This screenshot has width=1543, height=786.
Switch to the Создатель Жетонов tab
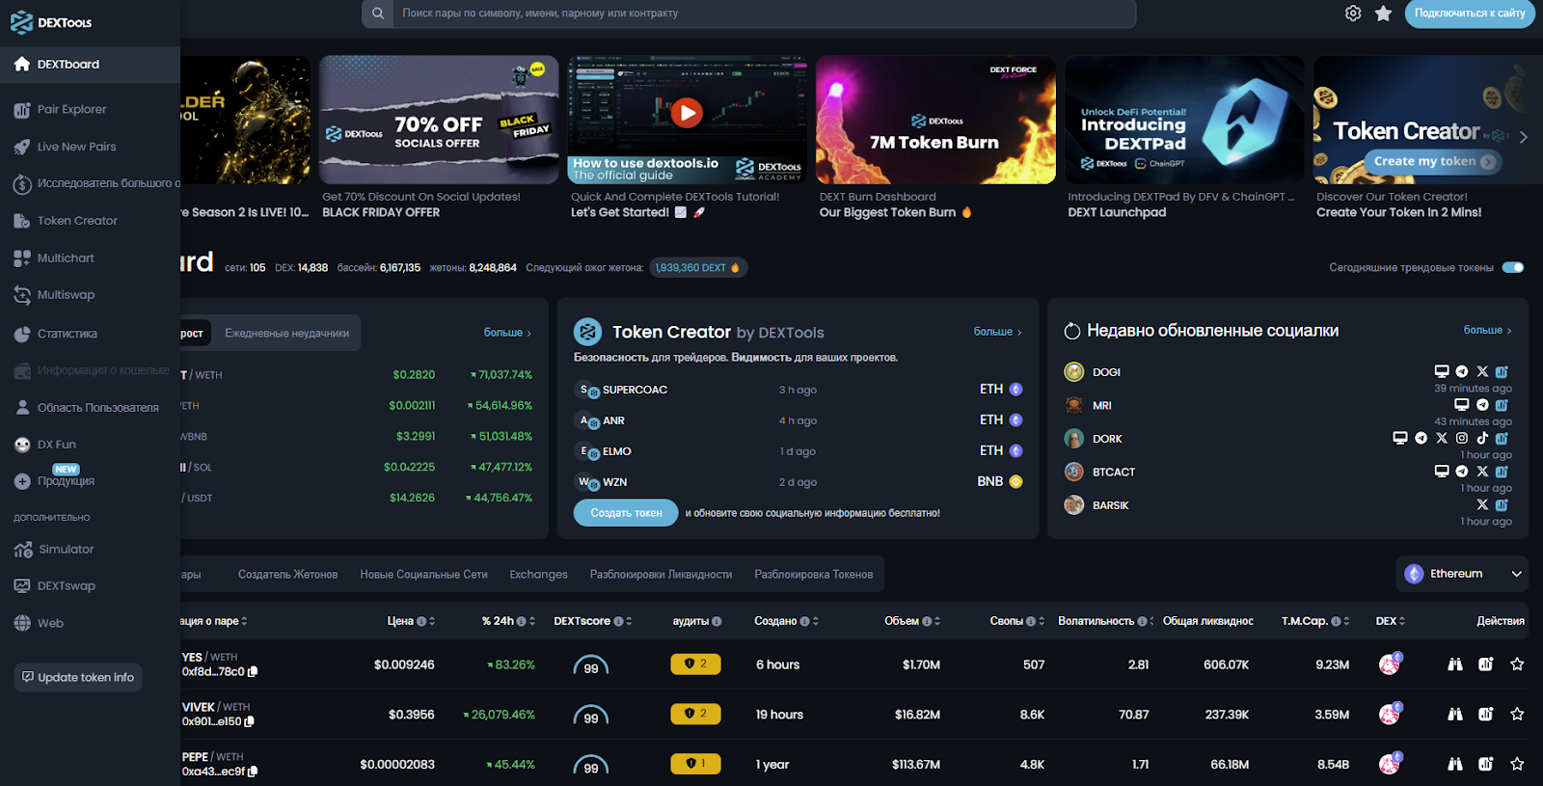(x=288, y=575)
